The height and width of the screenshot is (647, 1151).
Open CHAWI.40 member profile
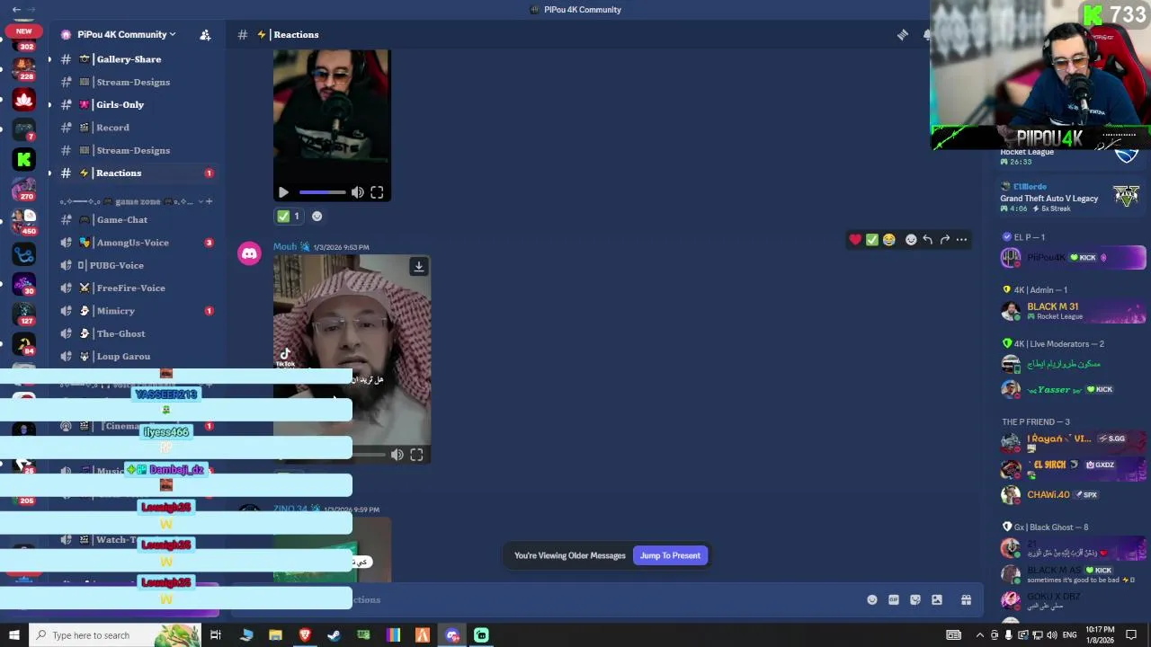click(x=1073, y=494)
